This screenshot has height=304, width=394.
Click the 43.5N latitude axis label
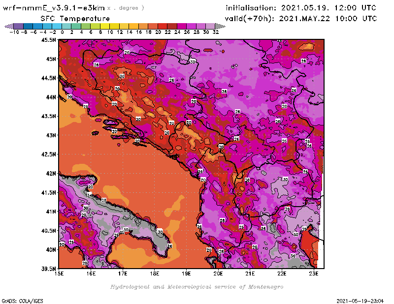48,116
